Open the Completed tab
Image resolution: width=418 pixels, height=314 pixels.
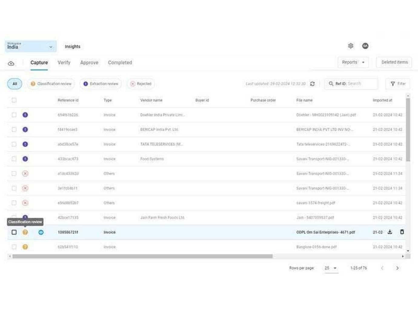click(120, 63)
